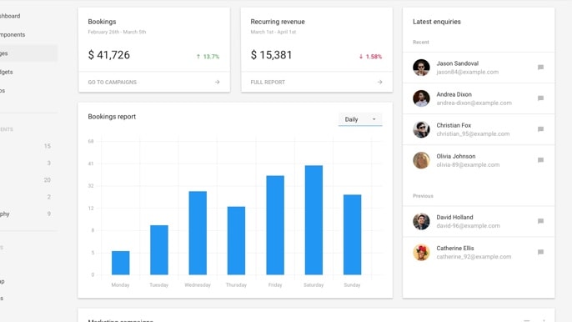
Task: Select the Monday bar in chart
Action: (120, 263)
